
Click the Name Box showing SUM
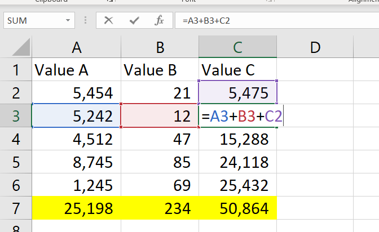[x=33, y=21]
